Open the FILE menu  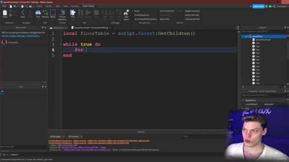coord(4,6)
